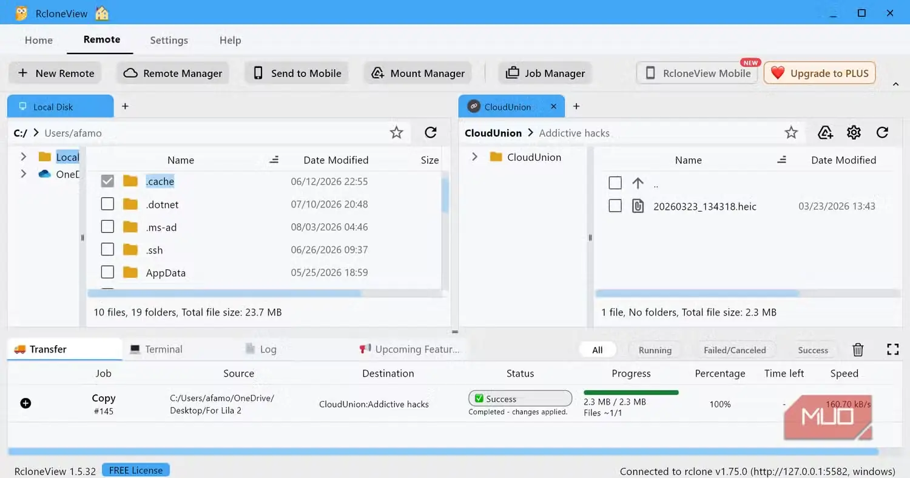Filter transfers by Failed/Canceled
The width and height of the screenshot is (910, 478).
pyautogui.click(x=735, y=350)
